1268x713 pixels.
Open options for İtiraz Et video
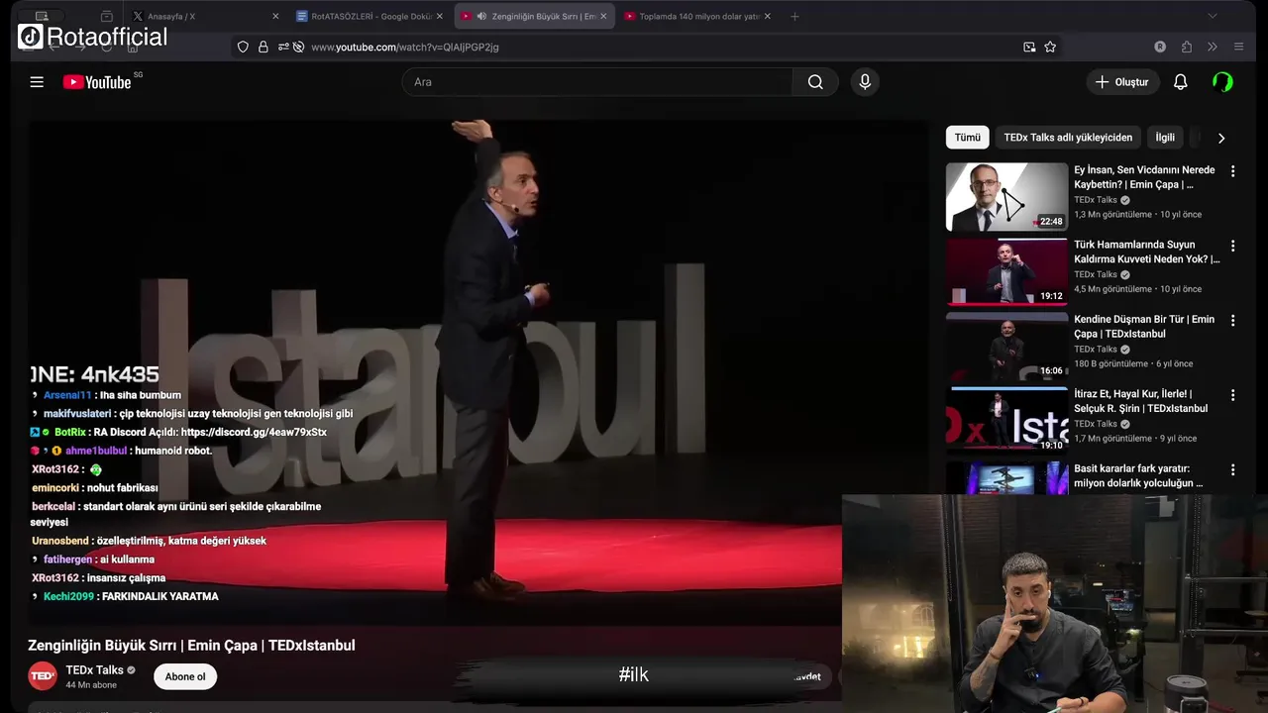point(1232,395)
